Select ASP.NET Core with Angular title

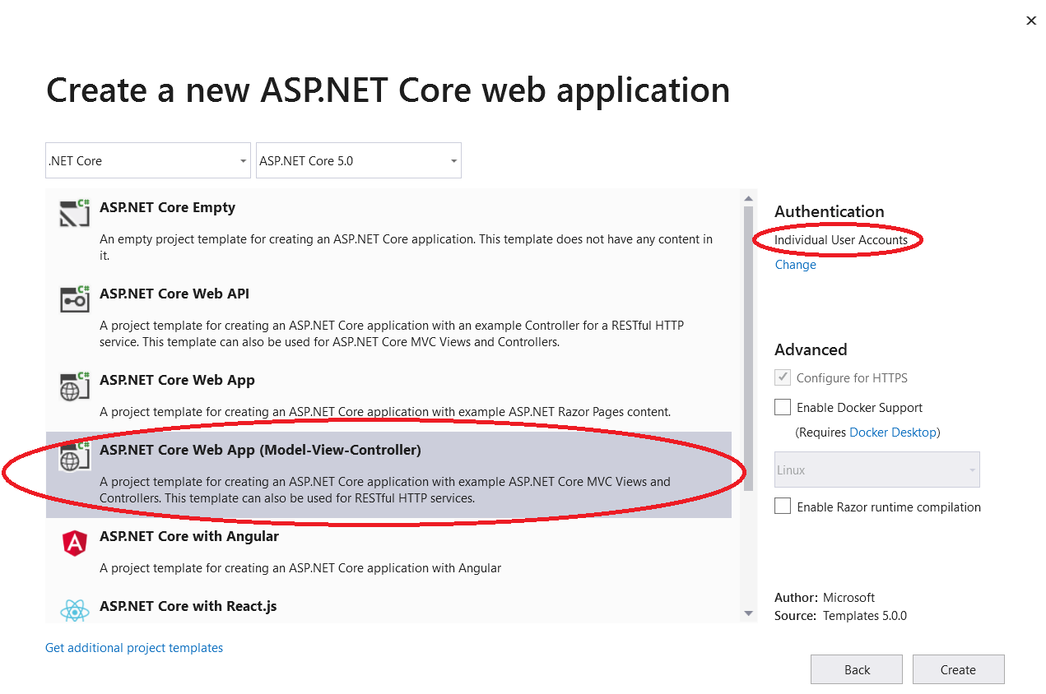point(189,536)
